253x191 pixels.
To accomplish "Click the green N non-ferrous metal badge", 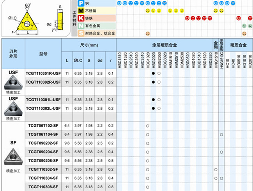I will [80, 26].
